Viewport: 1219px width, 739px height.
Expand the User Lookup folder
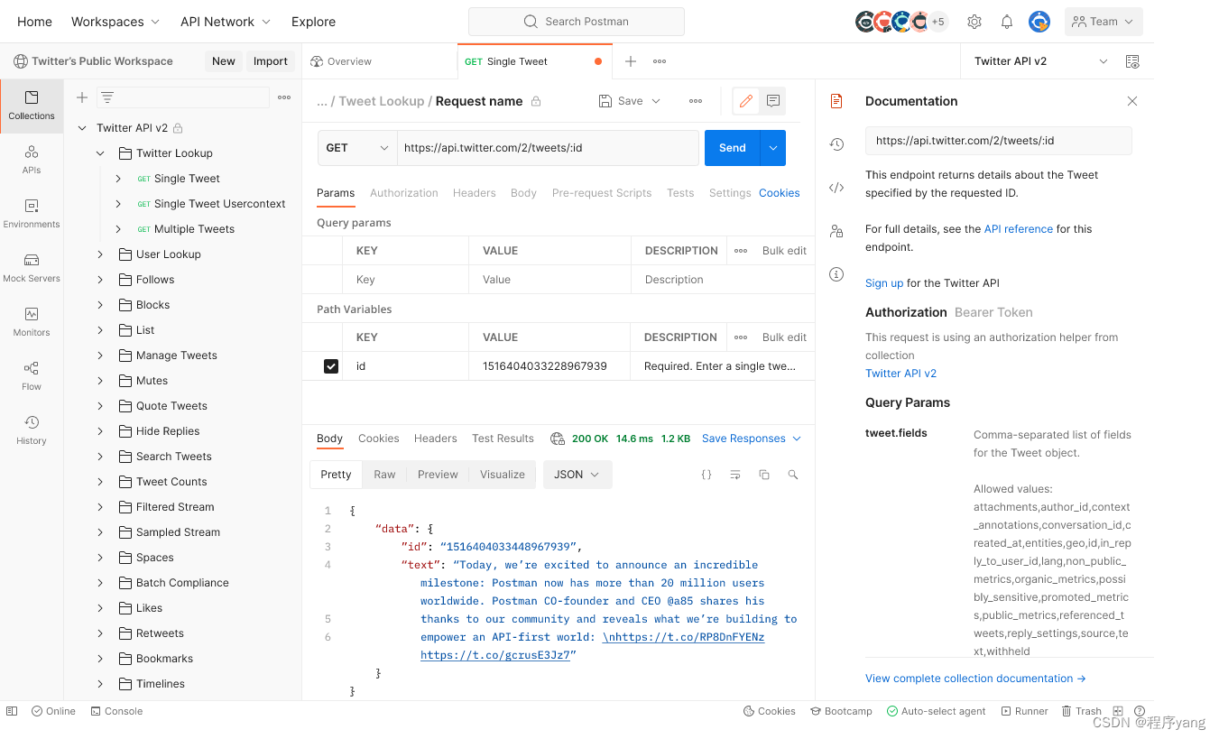(100, 254)
